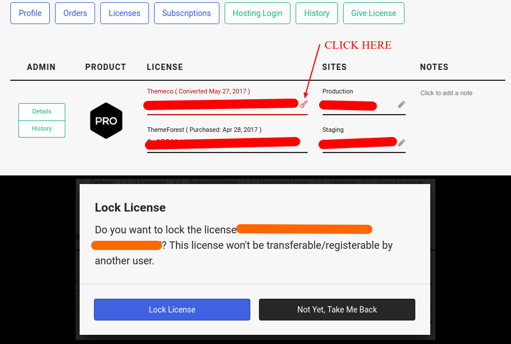This screenshot has width=511, height=344.
Task: Edit the Production site with the pencil icon
Action: tap(402, 104)
